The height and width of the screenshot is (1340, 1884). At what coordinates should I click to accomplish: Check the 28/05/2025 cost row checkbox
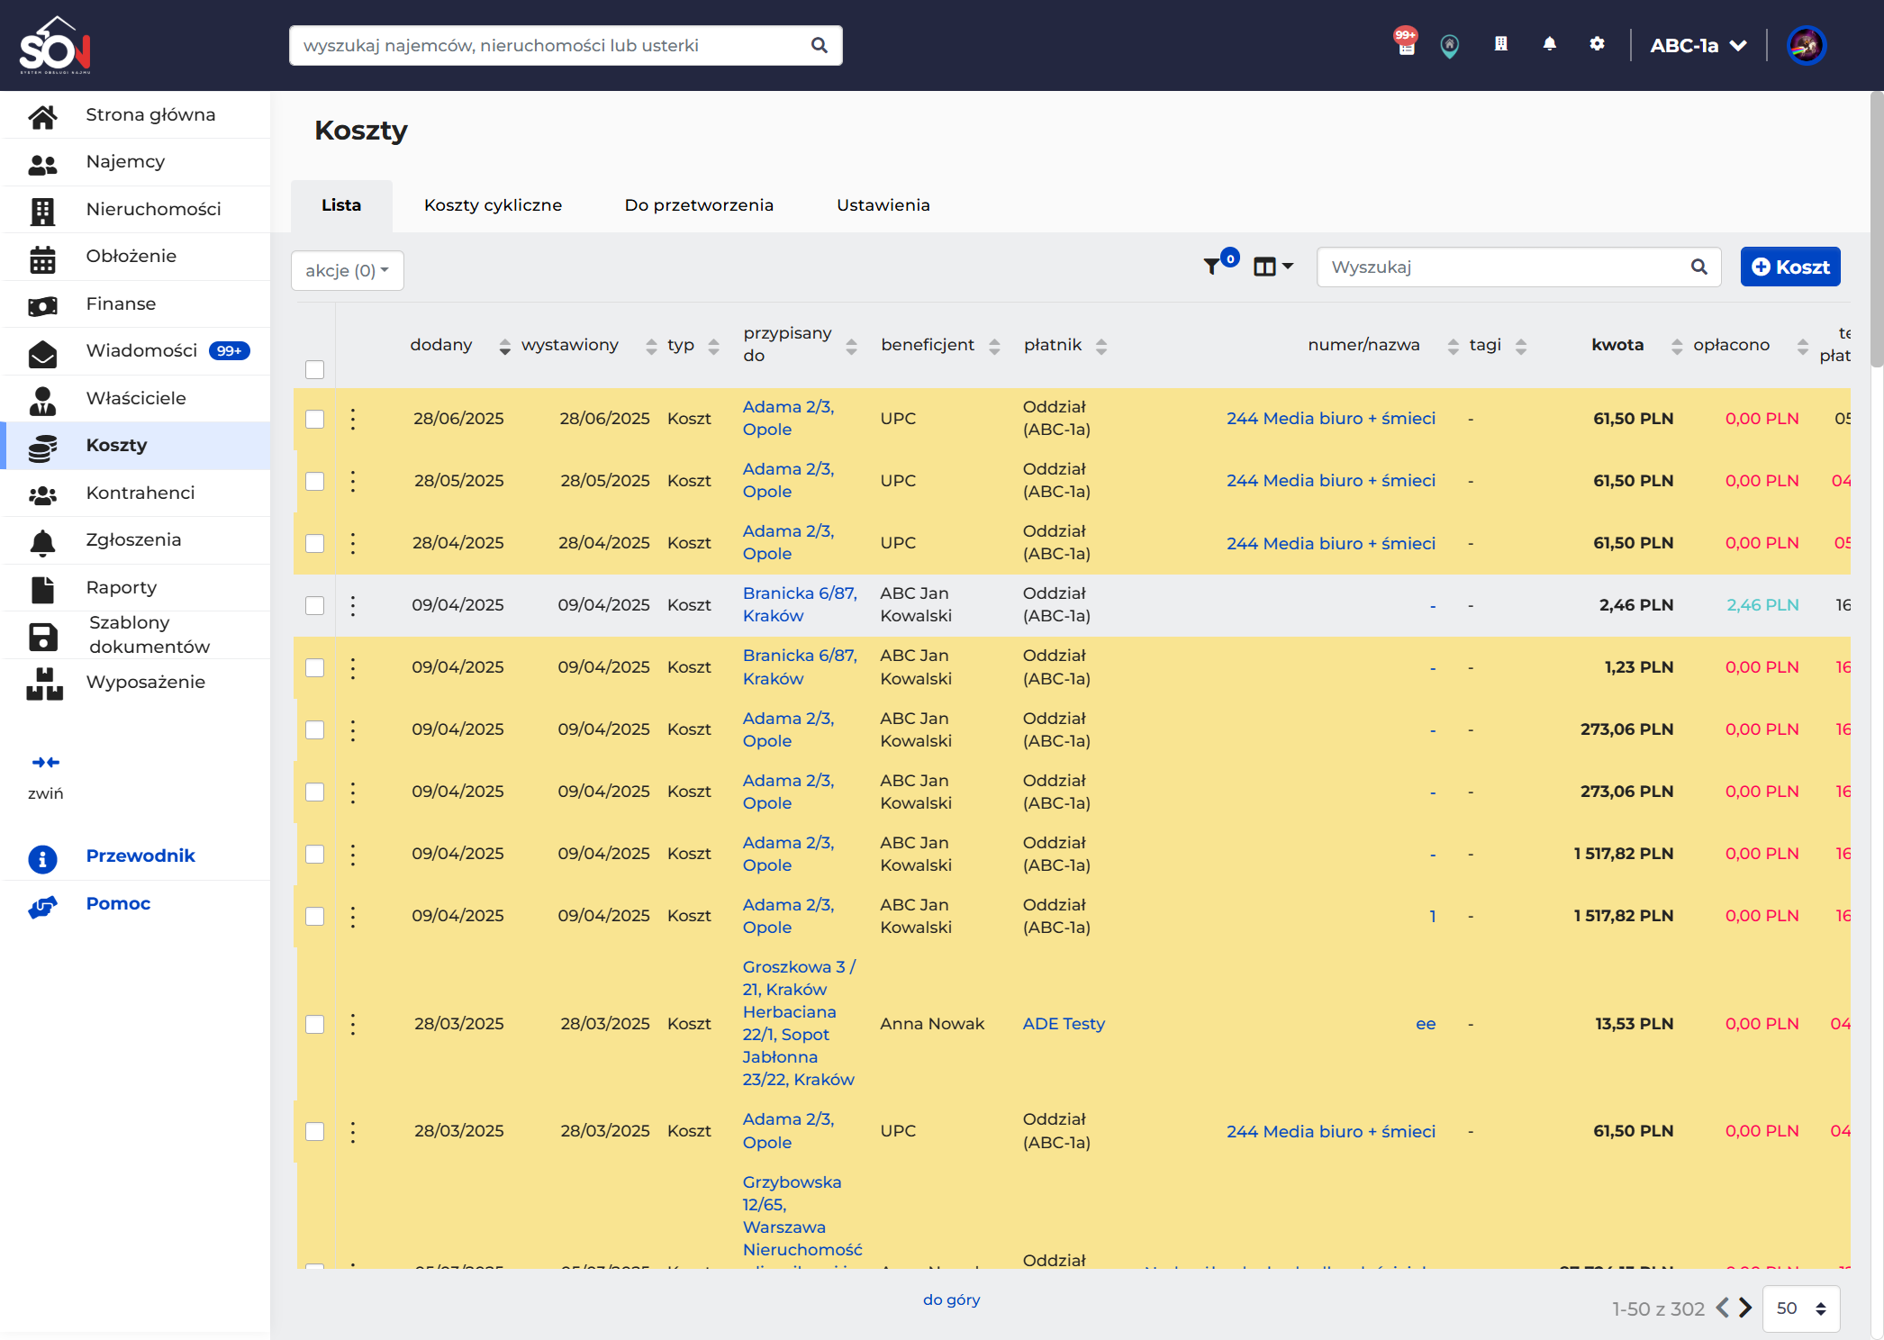pos(314,481)
